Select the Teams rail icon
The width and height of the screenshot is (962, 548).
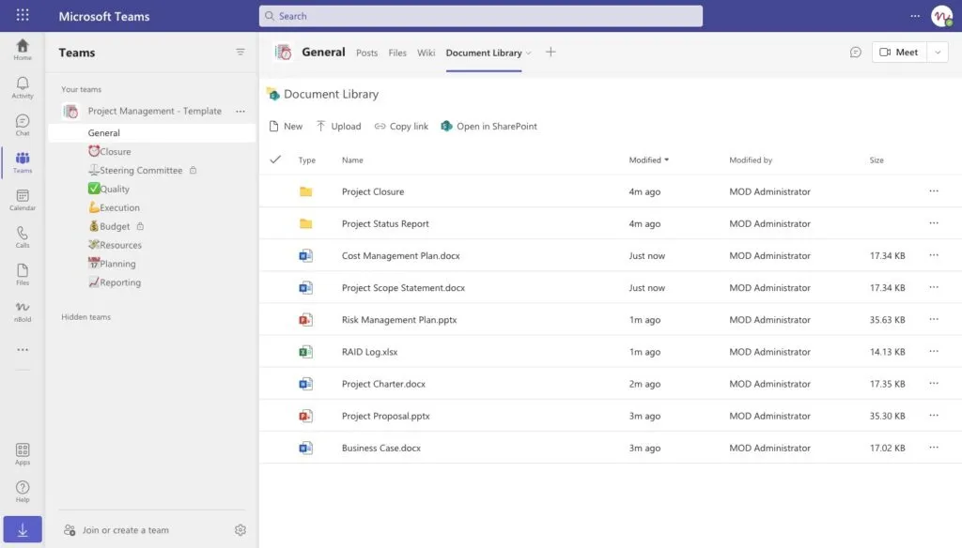pos(23,162)
